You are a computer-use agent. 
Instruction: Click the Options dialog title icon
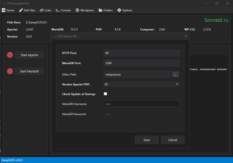(x=55, y=36)
